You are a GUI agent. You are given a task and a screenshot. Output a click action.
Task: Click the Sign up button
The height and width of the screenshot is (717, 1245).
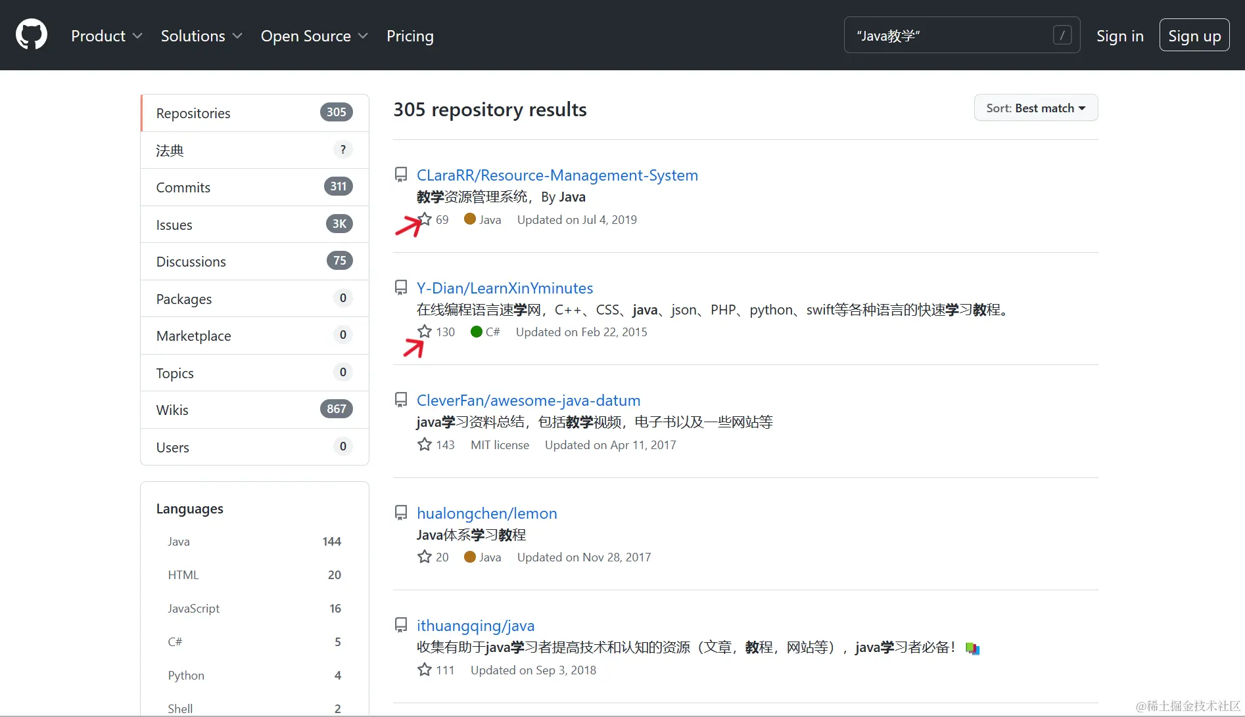pyautogui.click(x=1194, y=35)
